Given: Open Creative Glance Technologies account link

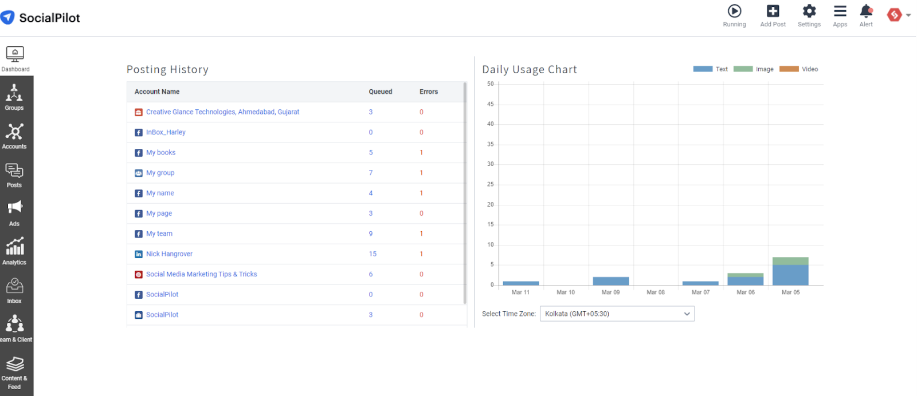Looking at the screenshot, I should click(222, 112).
